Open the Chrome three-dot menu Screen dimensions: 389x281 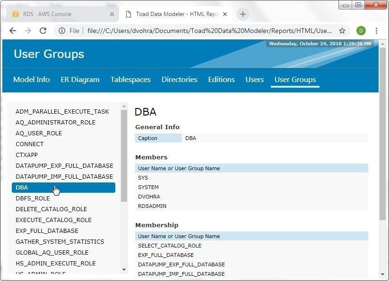[376, 31]
